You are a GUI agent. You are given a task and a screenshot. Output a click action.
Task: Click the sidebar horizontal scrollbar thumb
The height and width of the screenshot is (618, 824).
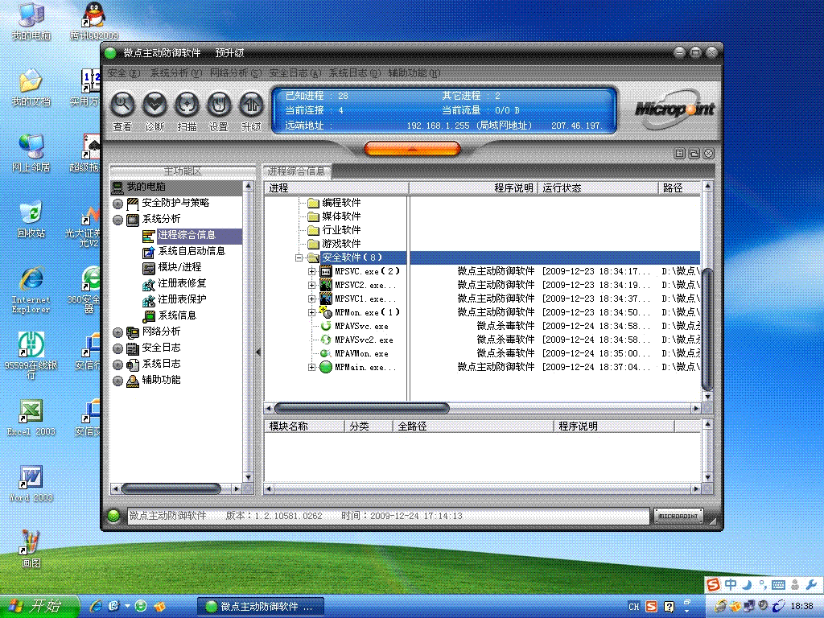tap(171, 488)
